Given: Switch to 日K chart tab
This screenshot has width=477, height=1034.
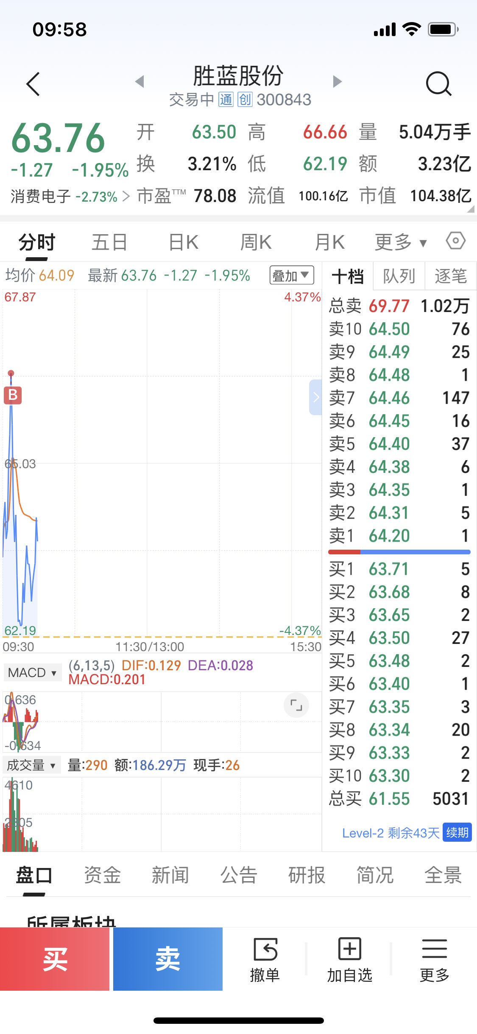Looking at the screenshot, I should (183, 242).
